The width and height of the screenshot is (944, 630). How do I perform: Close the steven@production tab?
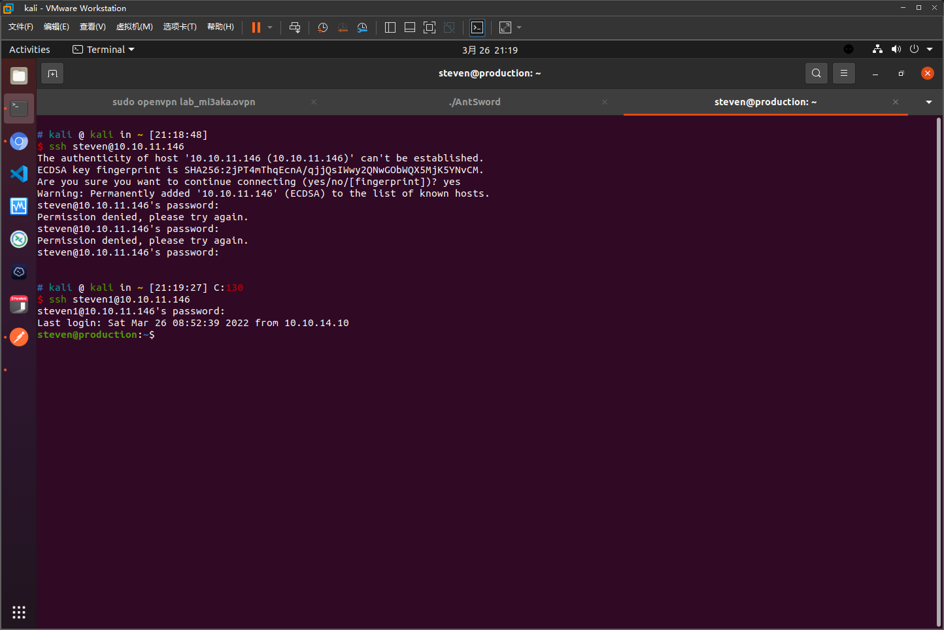click(x=896, y=102)
